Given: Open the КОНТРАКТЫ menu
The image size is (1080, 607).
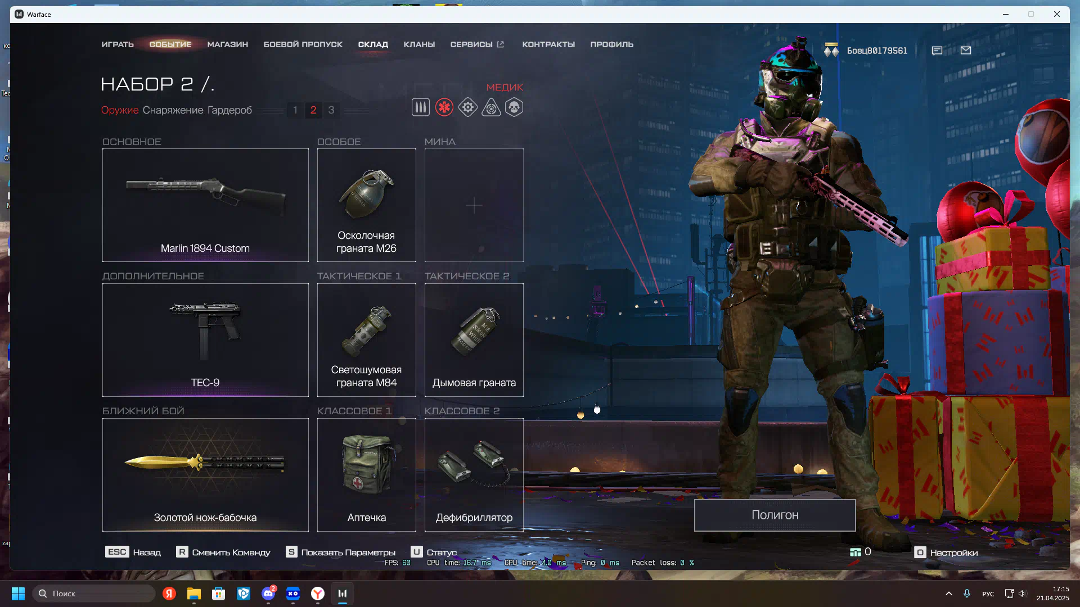Looking at the screenshot, I should [548, 44].
